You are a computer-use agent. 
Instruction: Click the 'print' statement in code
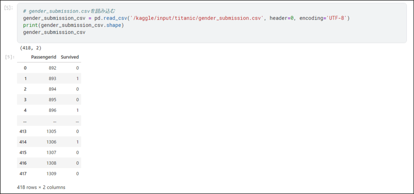pyautogui.click(x=31, y=25)
